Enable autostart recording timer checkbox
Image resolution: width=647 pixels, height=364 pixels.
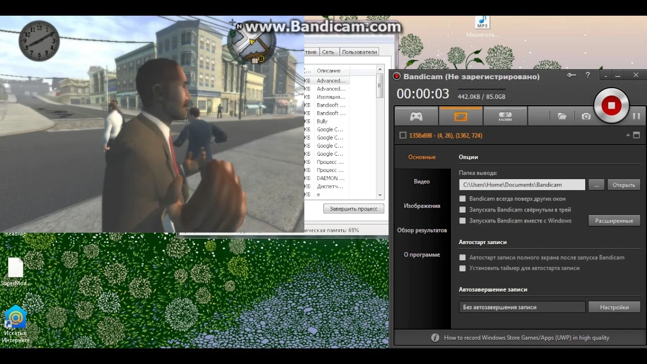tap(463, 268)
